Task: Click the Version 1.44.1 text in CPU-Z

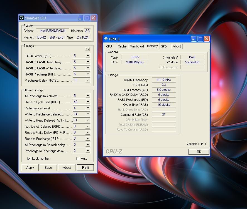Action: coord(196,144)
